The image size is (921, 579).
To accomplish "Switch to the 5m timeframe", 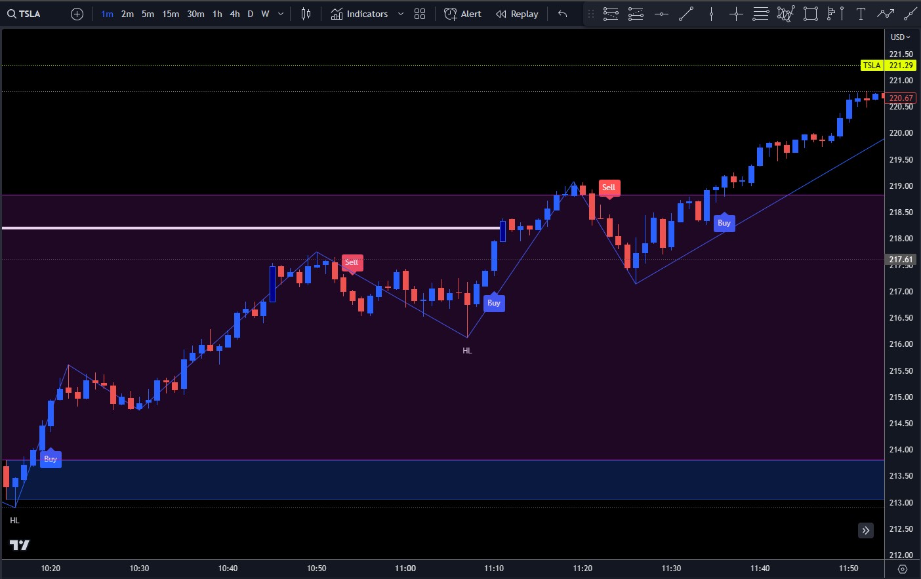I will point(148,14).
